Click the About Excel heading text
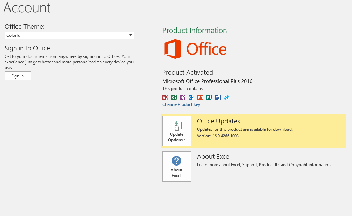 click(x=214, y=157)
